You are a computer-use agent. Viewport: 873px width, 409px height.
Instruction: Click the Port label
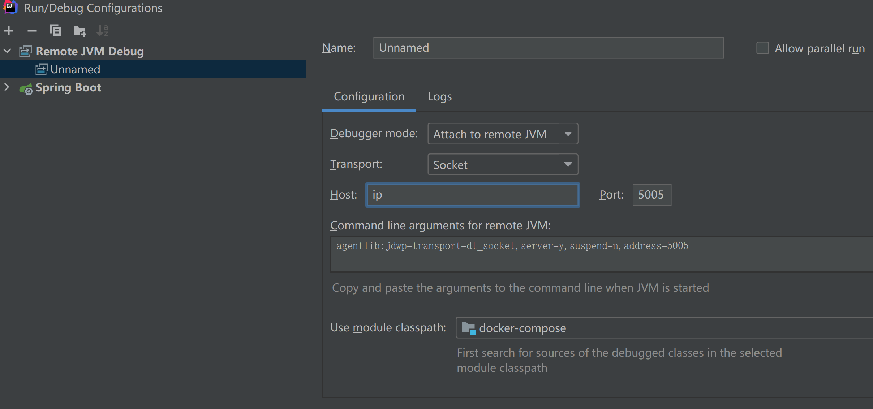[611, 195]
